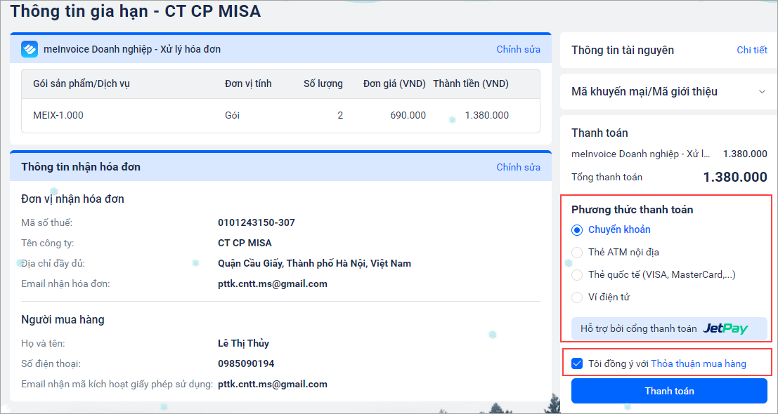Click company name CT CP MISA value

245,243
